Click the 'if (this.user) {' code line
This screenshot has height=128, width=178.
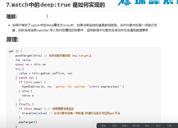coord(32,82)
